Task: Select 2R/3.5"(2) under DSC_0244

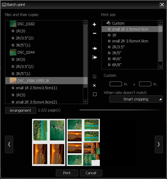Action: 44,67
